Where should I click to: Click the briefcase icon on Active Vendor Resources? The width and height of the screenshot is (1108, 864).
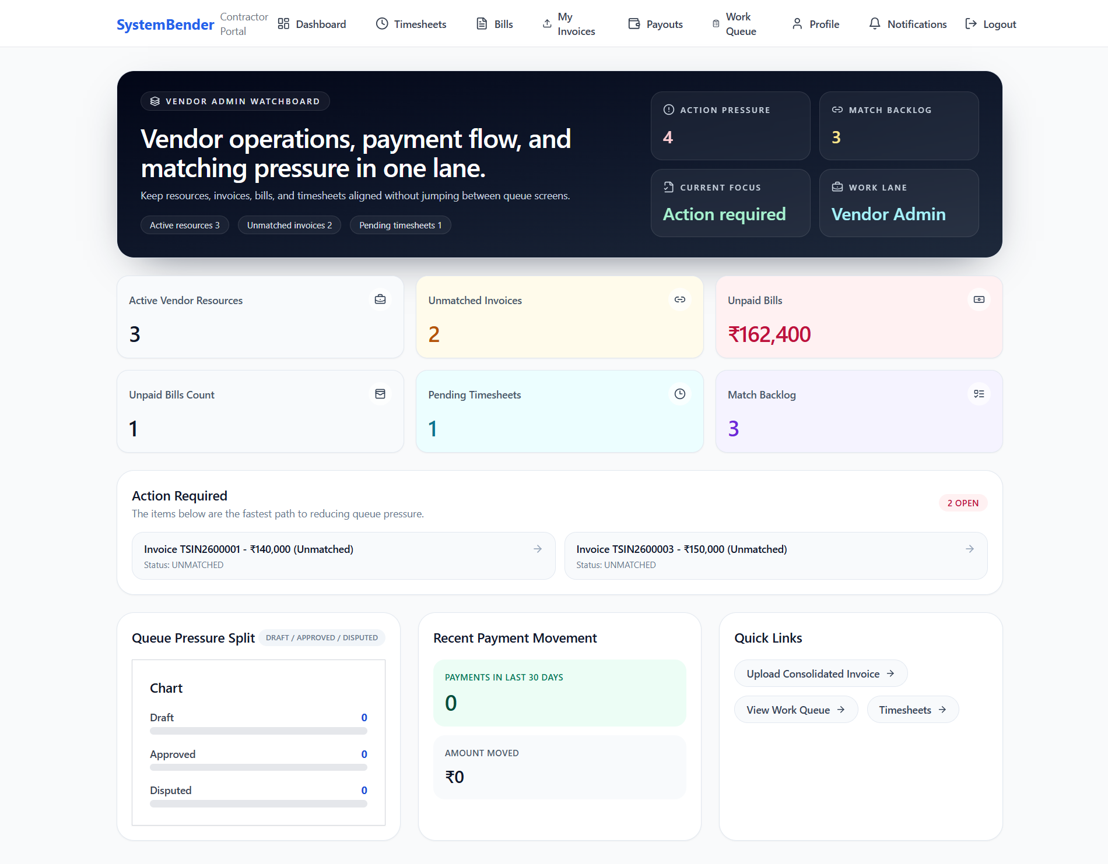point(380,299)
